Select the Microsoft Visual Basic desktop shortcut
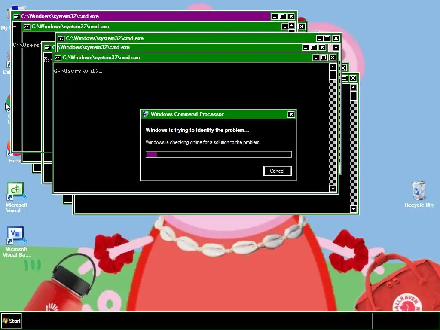The image size is (440, 330). [16, 242]
